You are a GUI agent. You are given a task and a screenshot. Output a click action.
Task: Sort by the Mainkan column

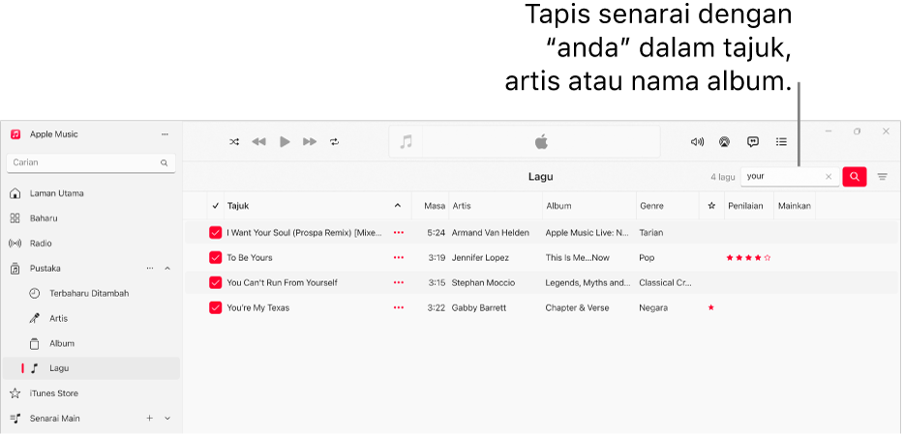tap(795, 206)
